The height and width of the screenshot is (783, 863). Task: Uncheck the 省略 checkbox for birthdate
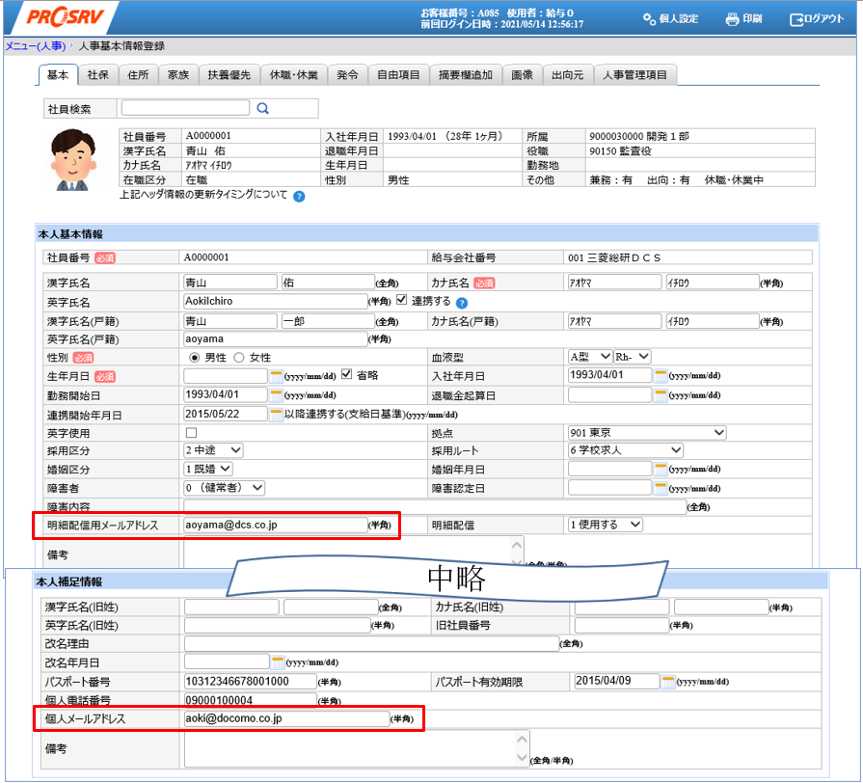pos(347,374)
